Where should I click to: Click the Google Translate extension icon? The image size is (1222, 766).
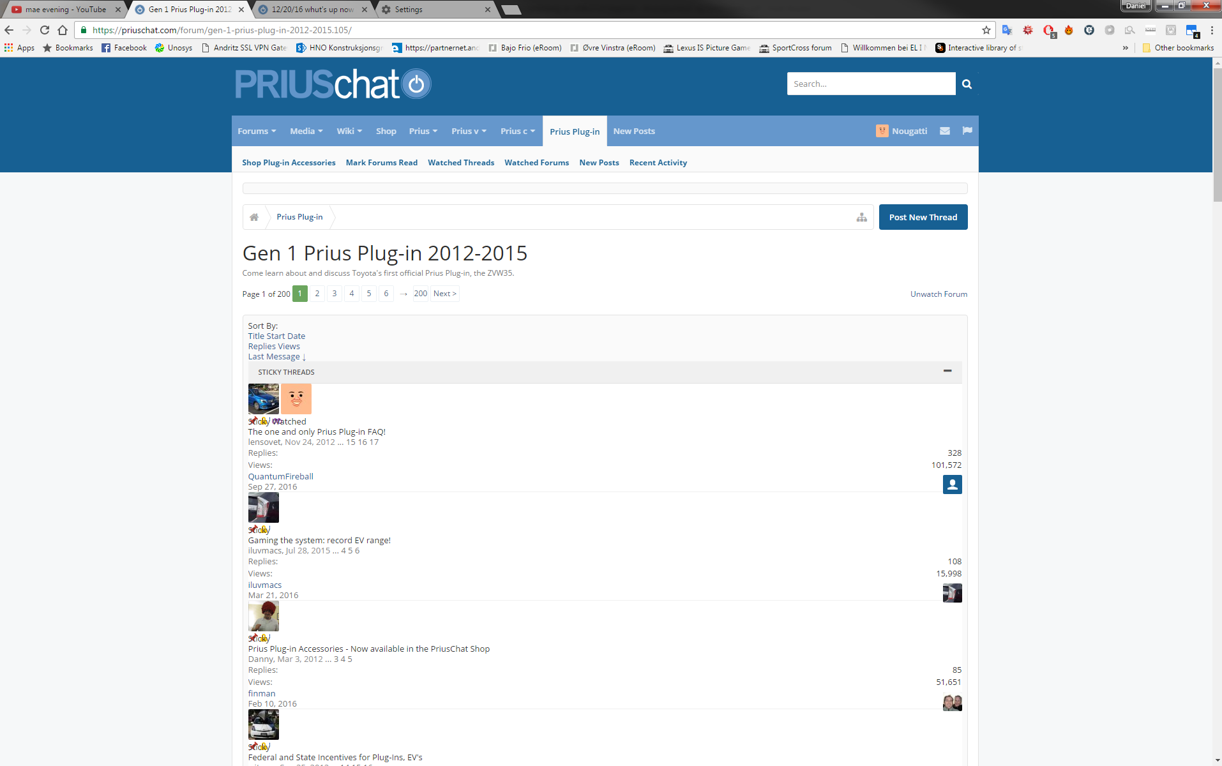(x=1007, y=30)
